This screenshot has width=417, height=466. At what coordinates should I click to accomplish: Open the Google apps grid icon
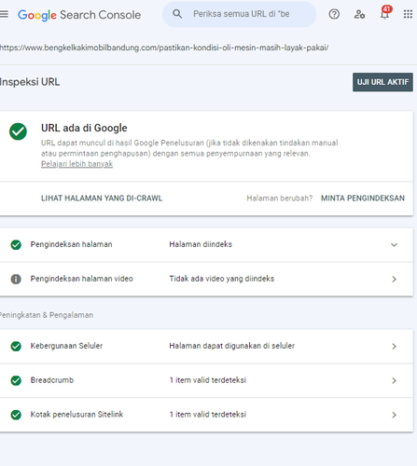[408, 14]
